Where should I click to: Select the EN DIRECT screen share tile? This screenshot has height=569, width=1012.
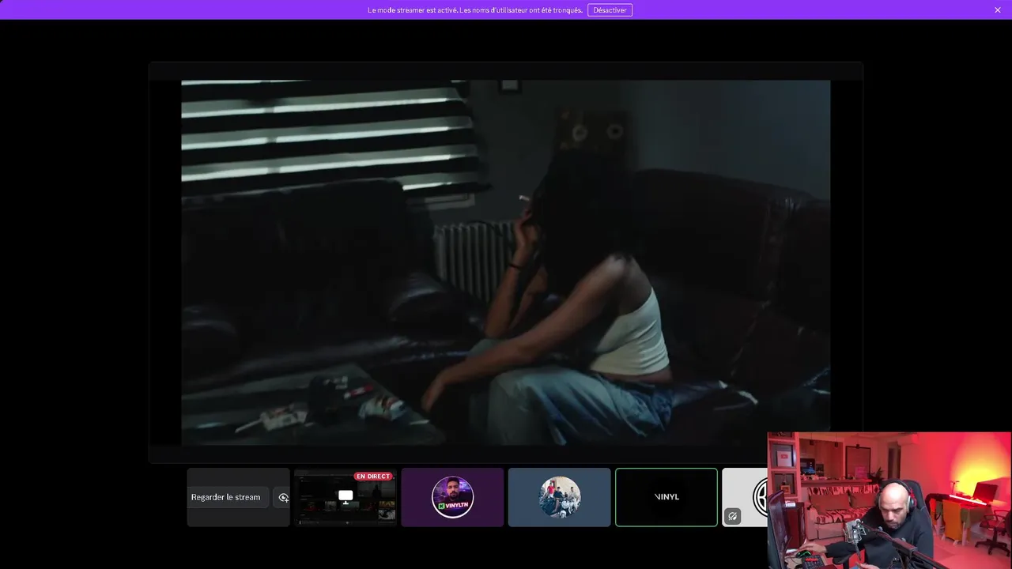[x=346, y=497]
